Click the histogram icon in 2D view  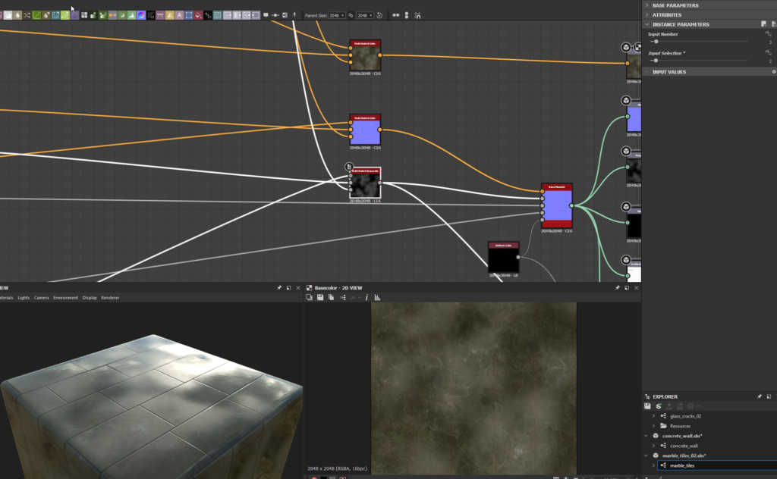[377, 298]
